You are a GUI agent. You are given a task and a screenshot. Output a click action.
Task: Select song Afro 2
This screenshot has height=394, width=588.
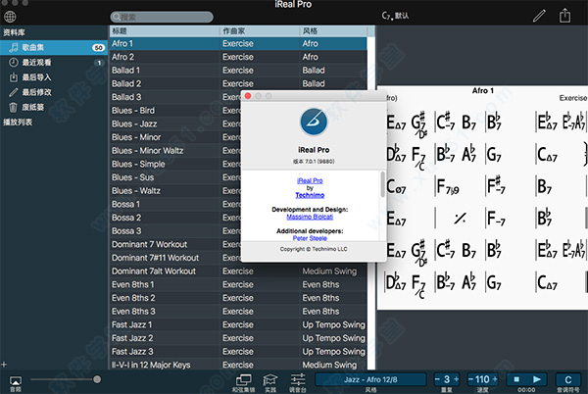click(238, 57)
